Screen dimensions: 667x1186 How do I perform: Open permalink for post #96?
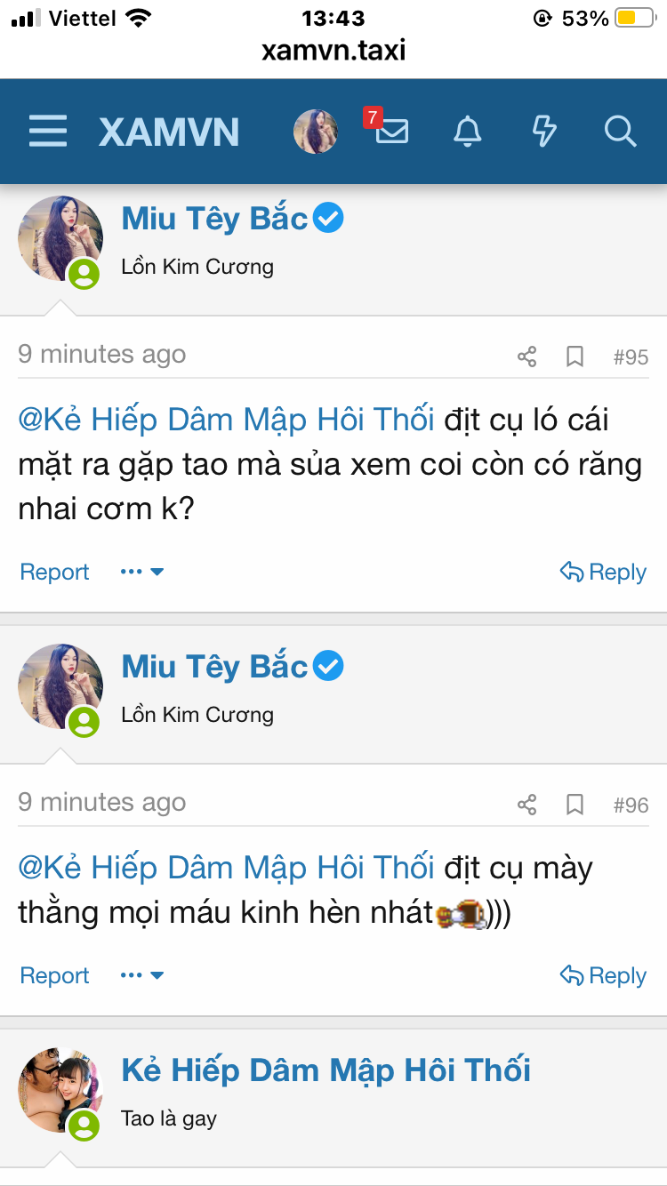point(631,805)
